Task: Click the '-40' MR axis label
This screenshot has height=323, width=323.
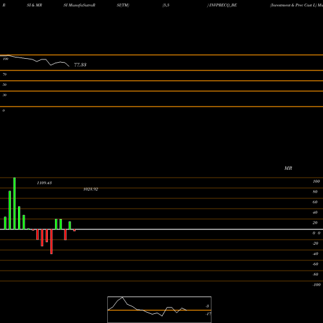Action: click(x=315, y=254)
